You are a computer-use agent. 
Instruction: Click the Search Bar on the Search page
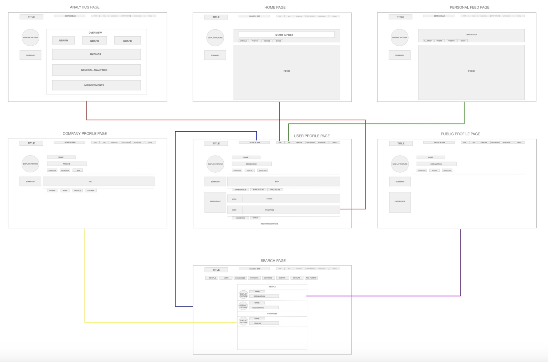tap(255, 269)
